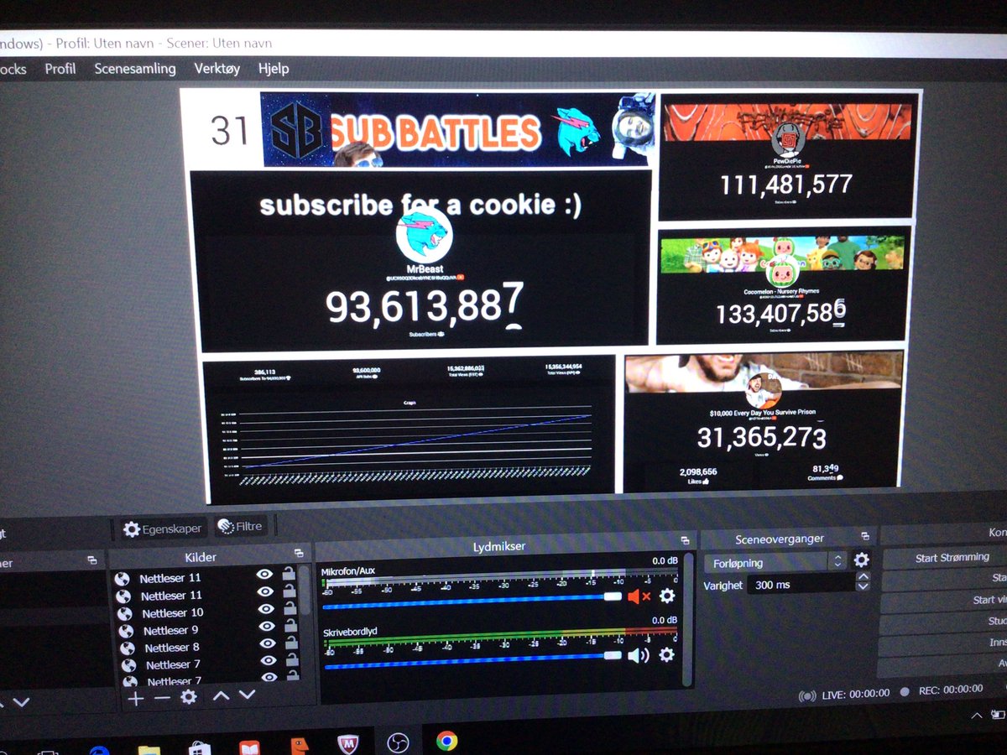Click the Skrivebordlyd 0.0 dB value

[x=664, y=620]
